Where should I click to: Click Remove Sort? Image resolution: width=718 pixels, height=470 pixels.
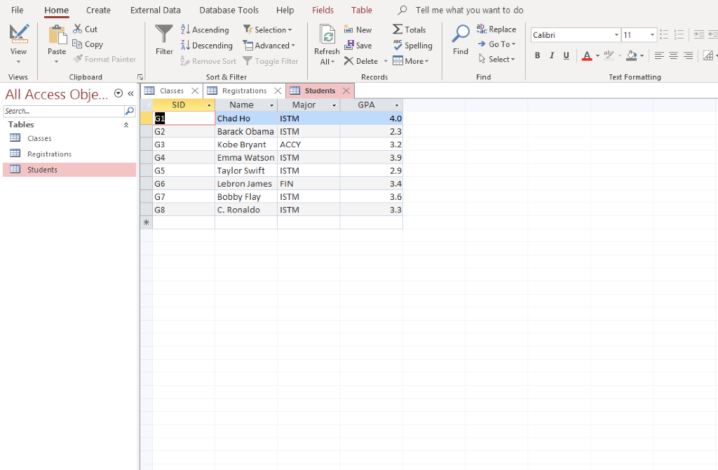pyautogui.click(x=208, y=61)
